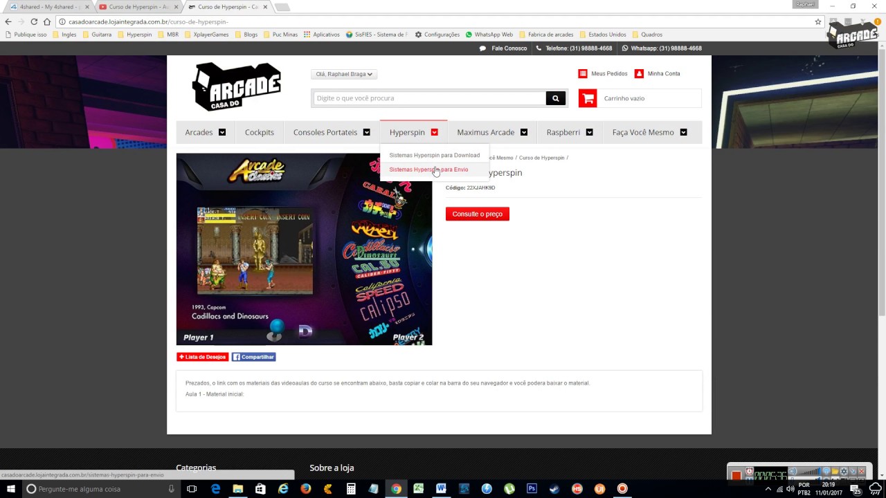Open the Action Center notifications icon
Viewport: 886px width, 498px height.
[856, 489]
